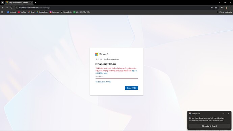
Task: Dismiss the Công cụ cắt notification
Action: pos(228,114)
